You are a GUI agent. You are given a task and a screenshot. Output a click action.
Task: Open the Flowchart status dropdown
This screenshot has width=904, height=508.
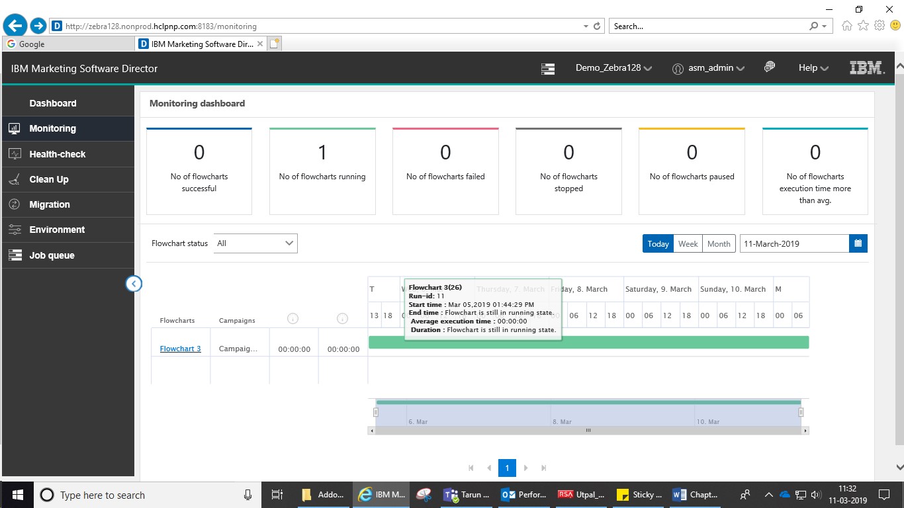point(255,243)
